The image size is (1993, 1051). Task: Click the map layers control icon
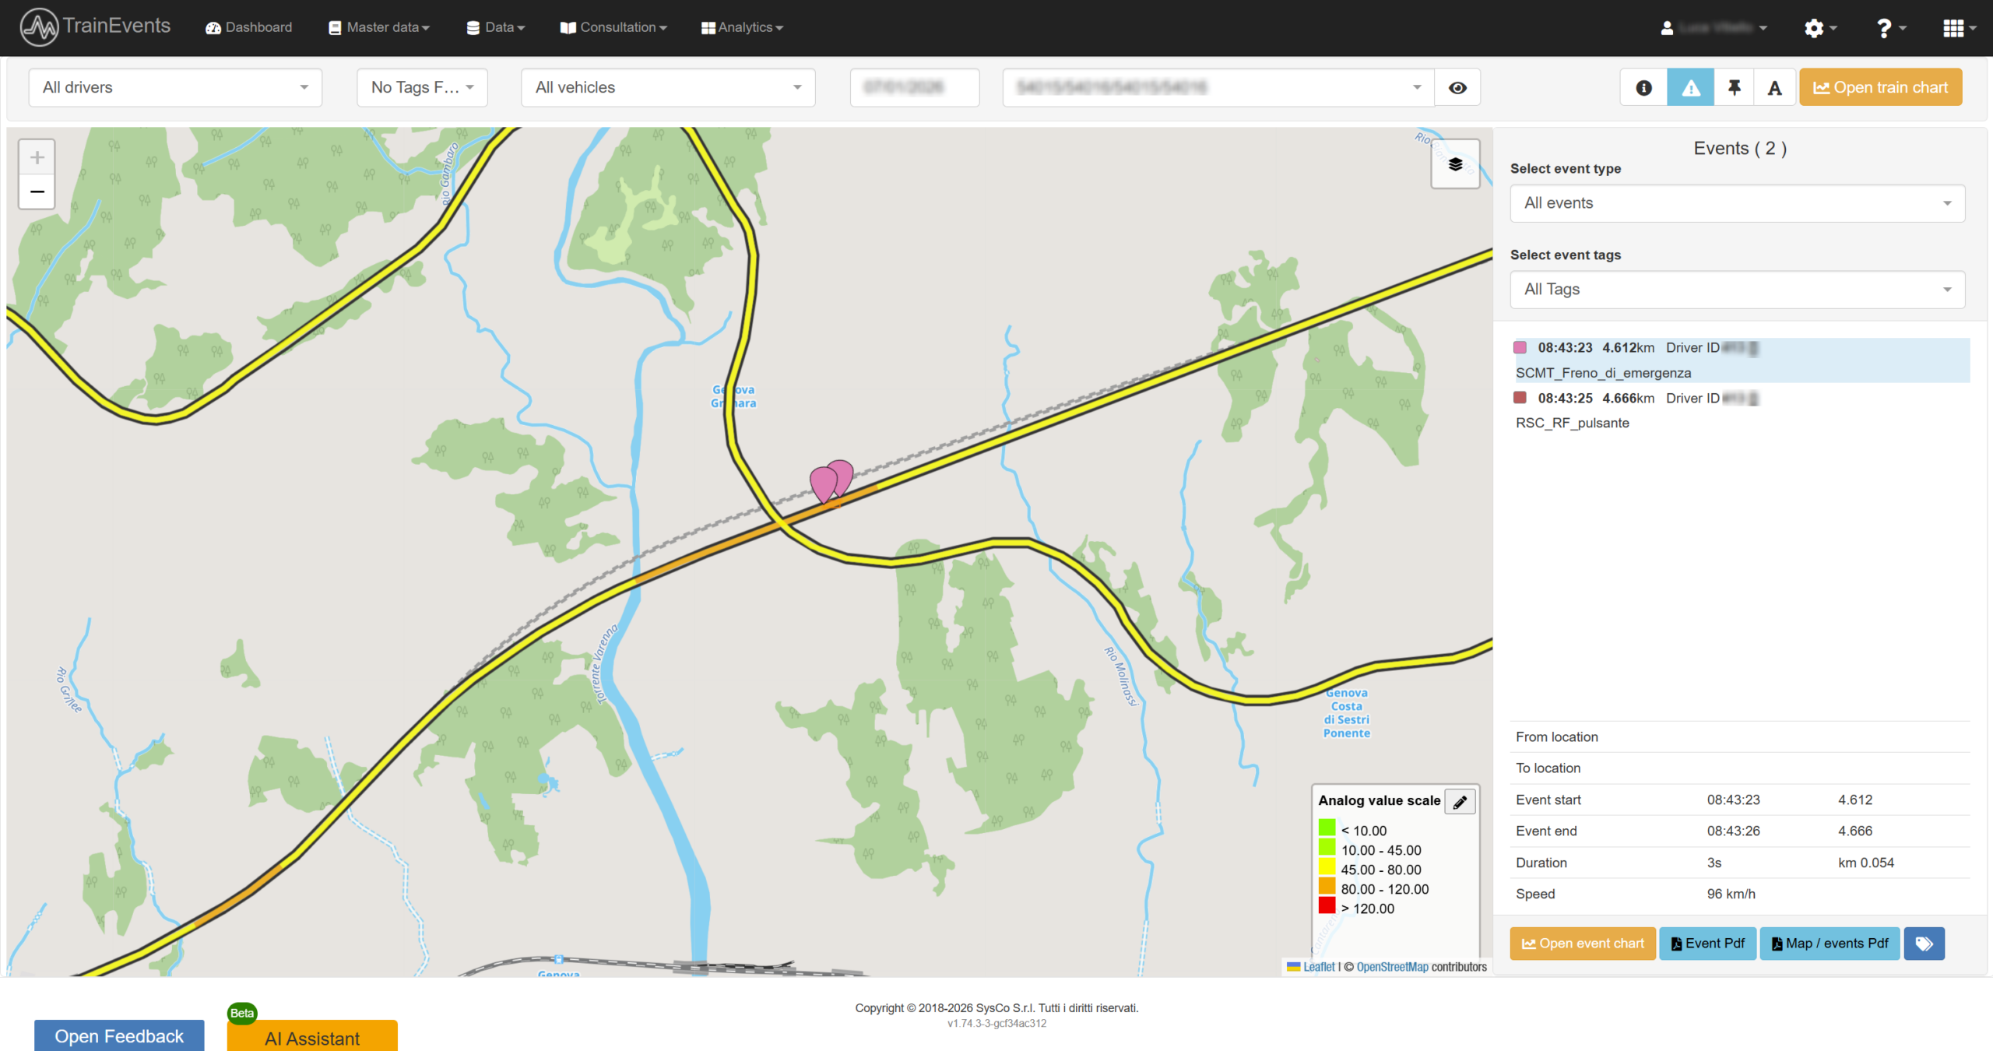1455,164
